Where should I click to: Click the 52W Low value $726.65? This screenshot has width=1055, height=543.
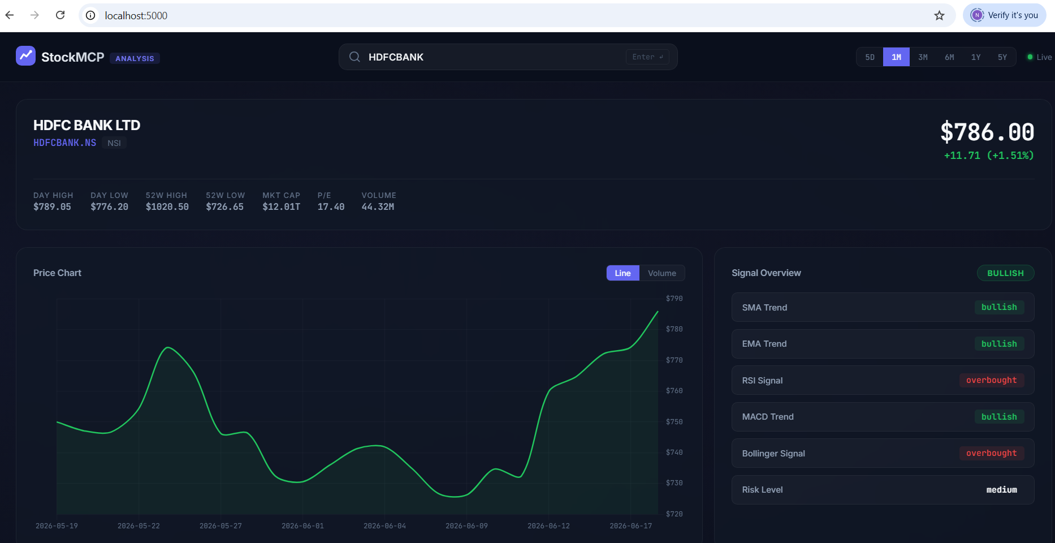[224, 207]
